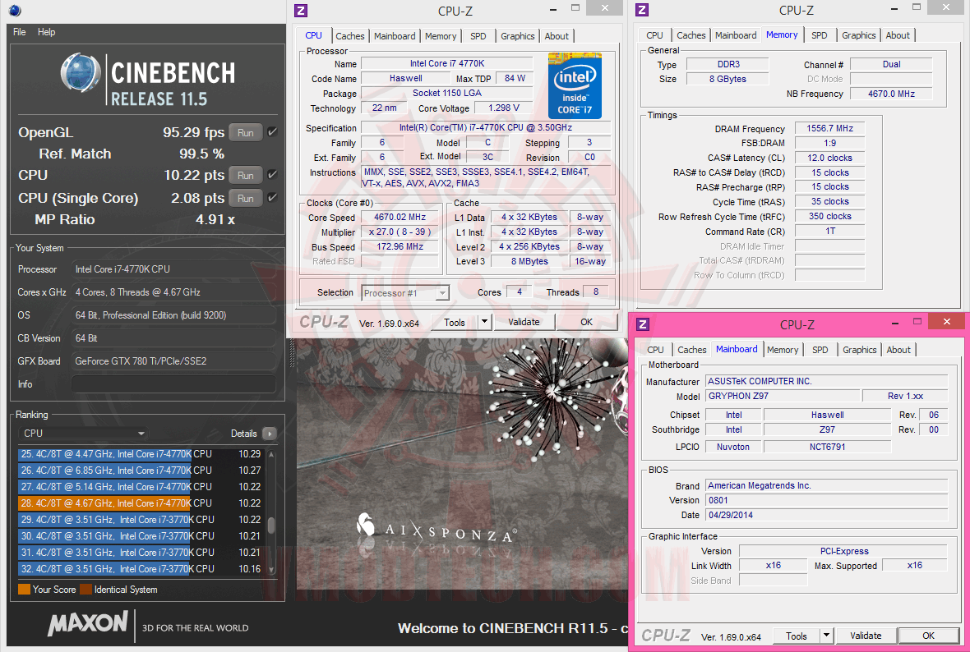Click the ranking scroll up arrow

[x=271, y=454]
